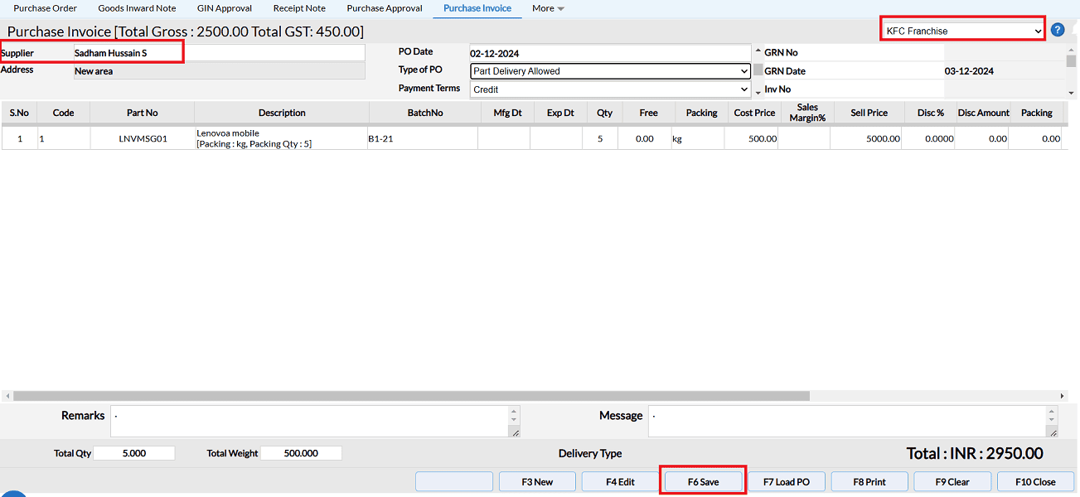Select the Receipt Note tab
The image size is (1080, 497).
[x=299, y=8]
